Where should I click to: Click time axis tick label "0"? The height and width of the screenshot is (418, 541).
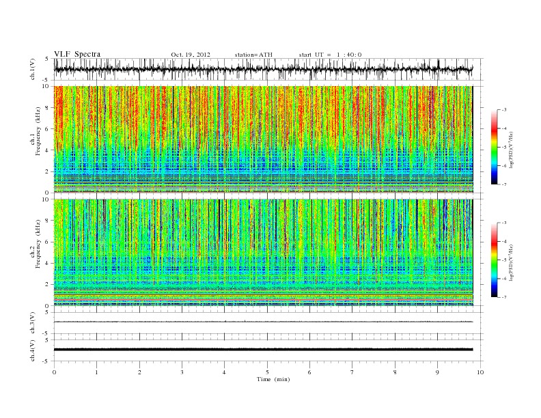(x=54, y=372)
